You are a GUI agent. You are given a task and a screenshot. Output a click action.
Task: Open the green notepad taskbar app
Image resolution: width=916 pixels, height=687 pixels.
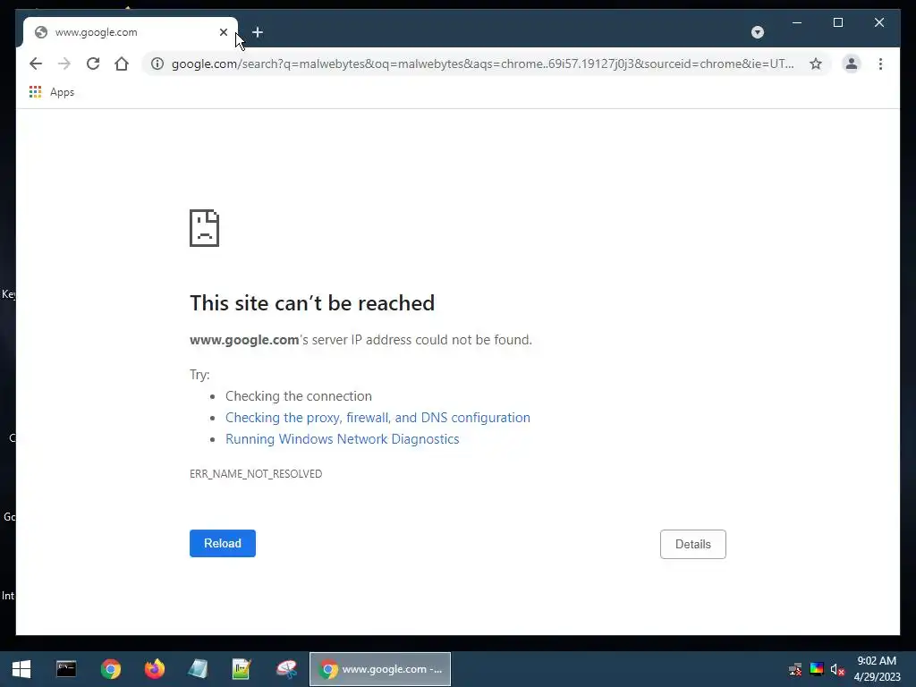tap(242, 669)
